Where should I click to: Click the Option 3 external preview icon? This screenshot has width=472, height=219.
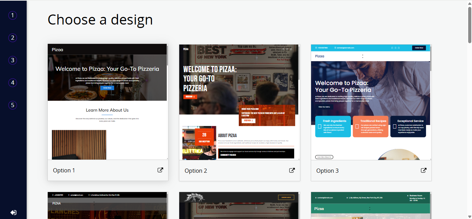[424, 170]
